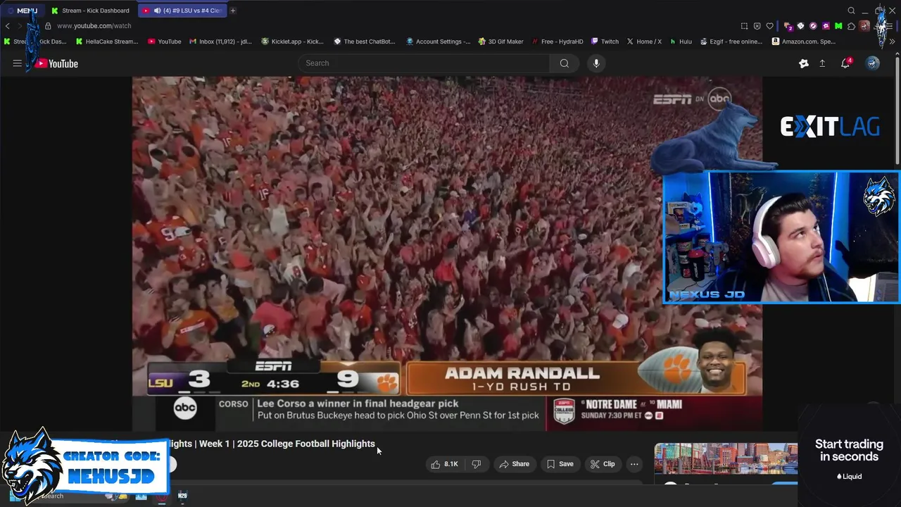Click the dice-shaped extension icon
Image resolution: width=901 pixels, height=507 pixels.
click(x=800, y=26)
